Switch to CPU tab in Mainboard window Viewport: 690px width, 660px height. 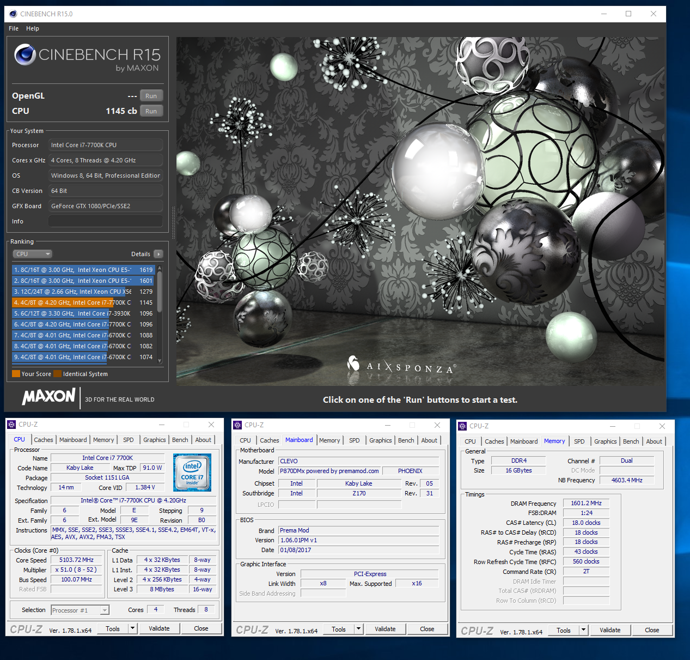[x=246, y=440]
